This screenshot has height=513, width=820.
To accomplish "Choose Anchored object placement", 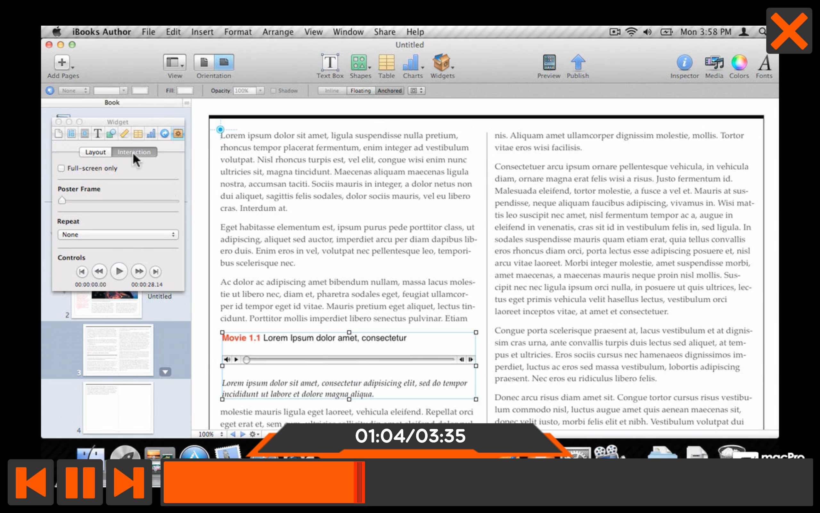I will (390, 91).
